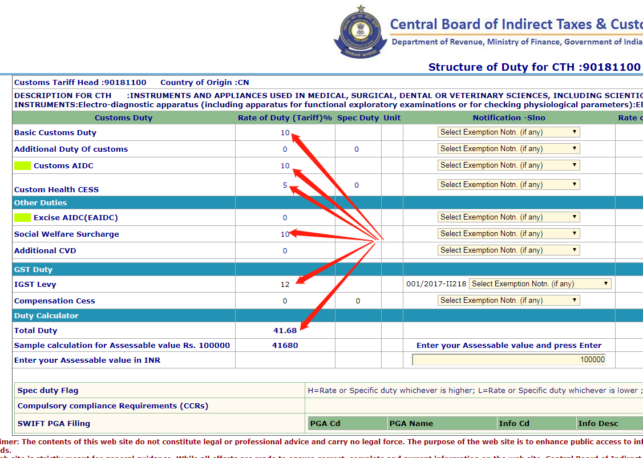Image resolution: width=643 pixels, height=458 pixels.
Task: Click the Basic Customs Duty label
Action: point(55,132)
